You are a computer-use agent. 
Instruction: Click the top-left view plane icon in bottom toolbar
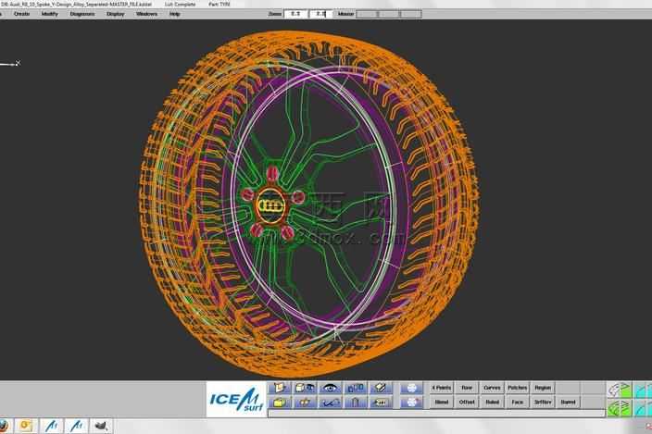280,388
